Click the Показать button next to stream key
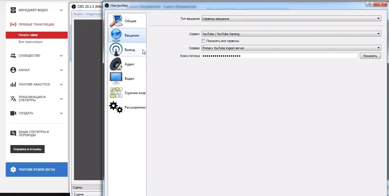 (370, 56)
